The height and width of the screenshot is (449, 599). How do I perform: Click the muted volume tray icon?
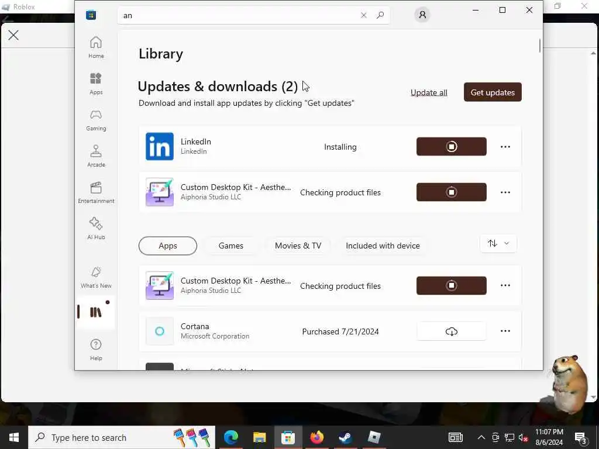click(x=524, y=438)
